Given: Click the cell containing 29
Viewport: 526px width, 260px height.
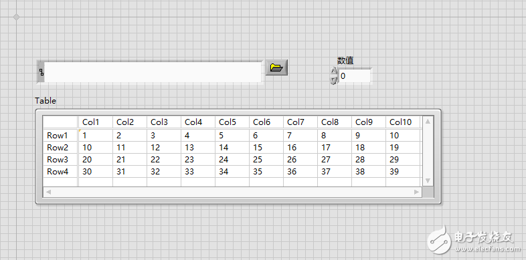Looking at the screenshot, I should point(403,160).
